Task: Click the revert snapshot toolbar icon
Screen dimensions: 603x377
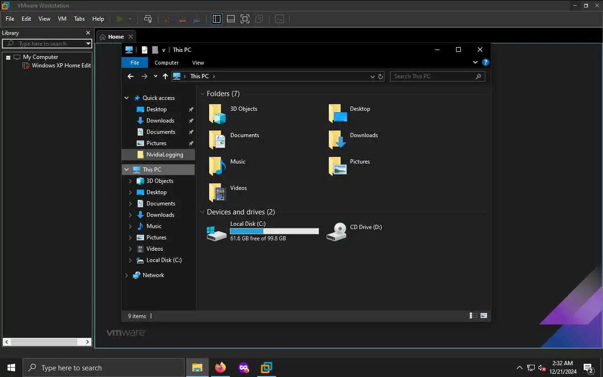Action: (182, 19)
